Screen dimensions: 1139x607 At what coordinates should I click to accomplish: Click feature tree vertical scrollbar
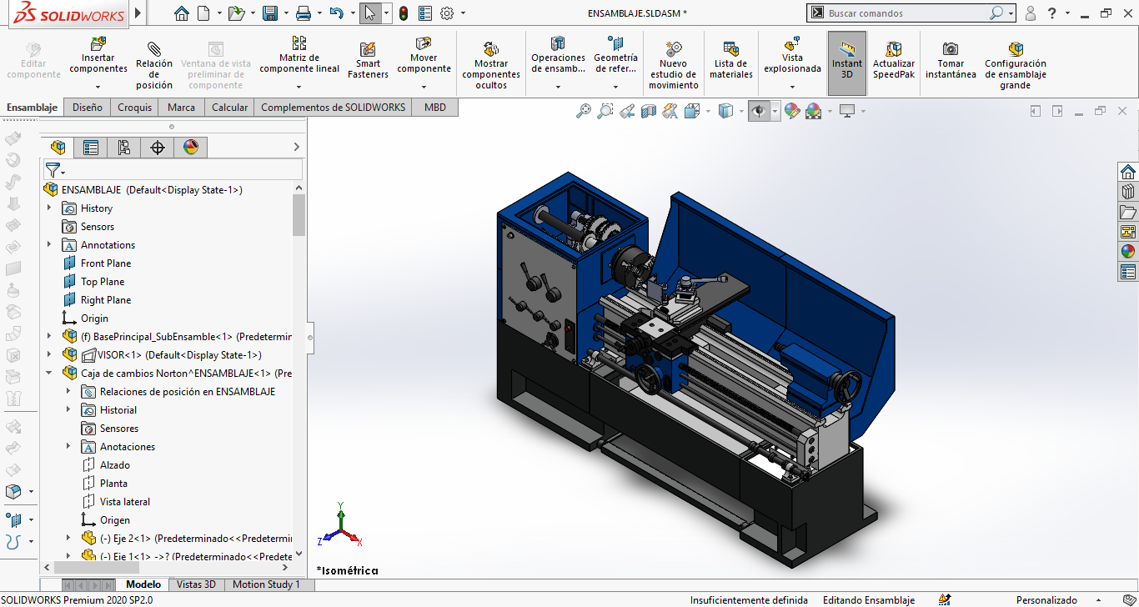299,215
